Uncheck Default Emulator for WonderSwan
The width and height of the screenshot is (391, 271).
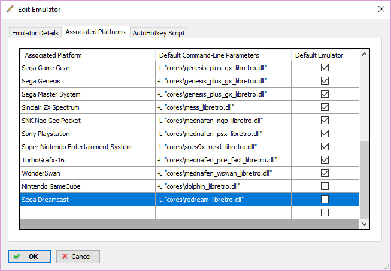tap(325, 173)
